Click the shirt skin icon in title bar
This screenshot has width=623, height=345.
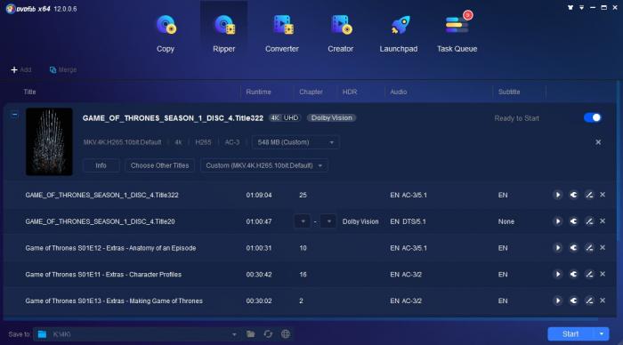coord(570,7)
